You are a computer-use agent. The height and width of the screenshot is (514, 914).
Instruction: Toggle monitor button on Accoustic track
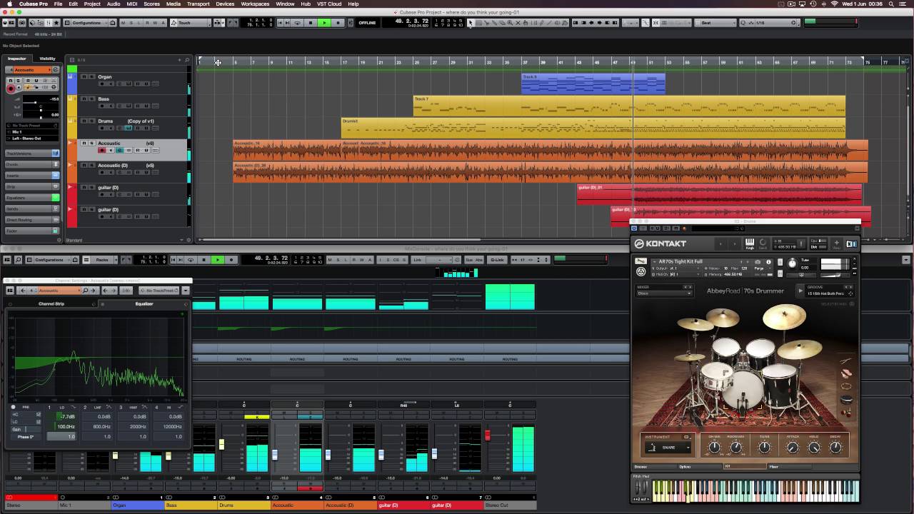[x=111, y=151]
